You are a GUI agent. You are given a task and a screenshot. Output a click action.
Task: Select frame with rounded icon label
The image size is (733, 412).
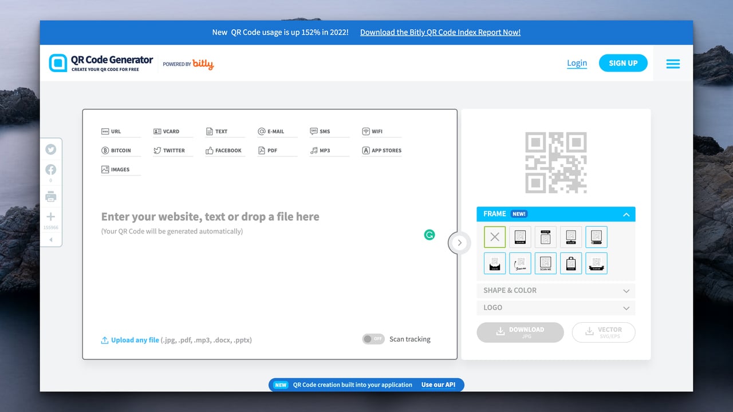point(596,237)
